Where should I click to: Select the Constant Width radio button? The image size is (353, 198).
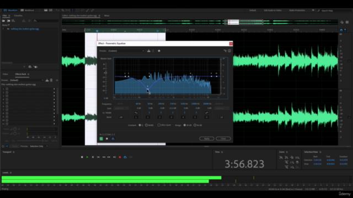click(146, 125)
